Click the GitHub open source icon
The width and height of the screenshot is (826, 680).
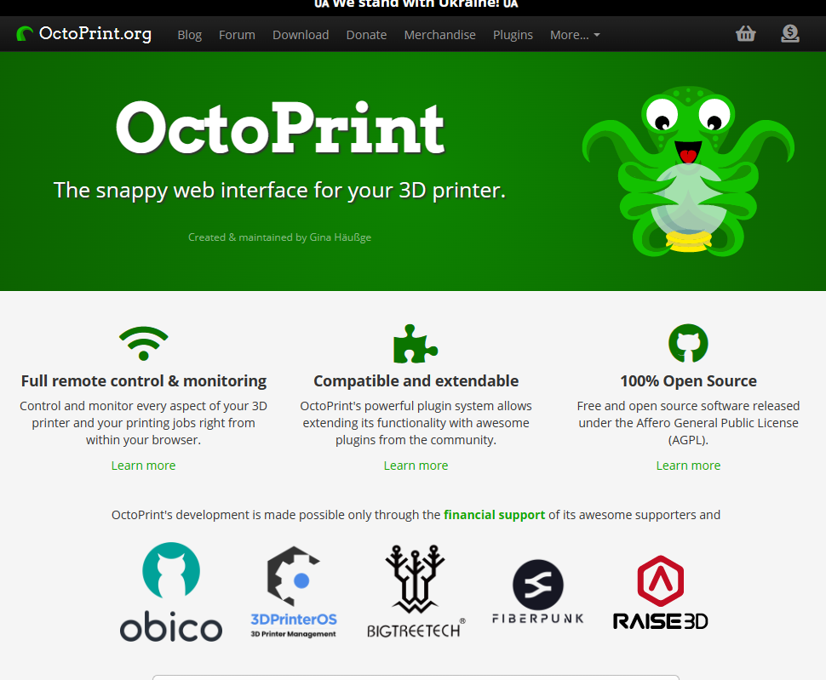tap(688, 344)
